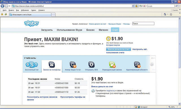Click the Skype credit coin icon
This screenshot has width=181, height=109.
pyautogui.click(x=108, y=39)
